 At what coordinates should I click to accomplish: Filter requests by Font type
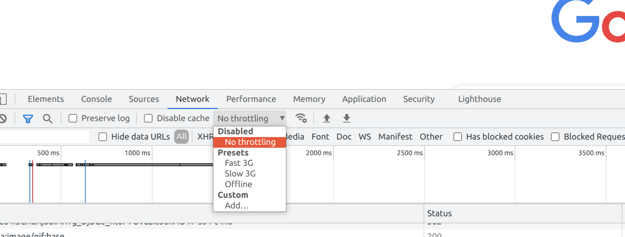coord(320,137)
